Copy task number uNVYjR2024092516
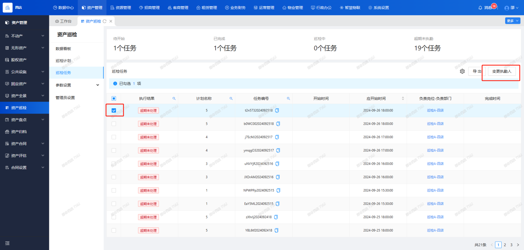The image size is (524, 250). click(277, 164)
